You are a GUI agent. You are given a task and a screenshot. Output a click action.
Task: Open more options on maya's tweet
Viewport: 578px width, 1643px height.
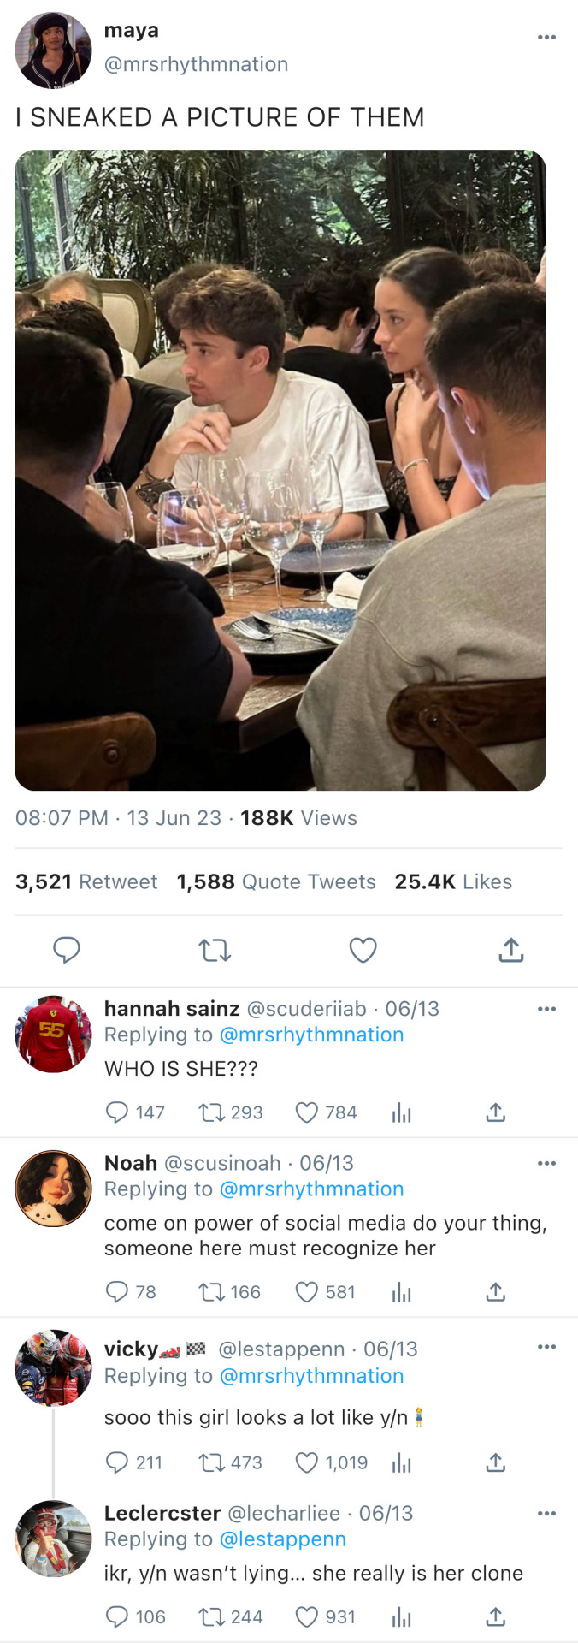tap(546, 37)
